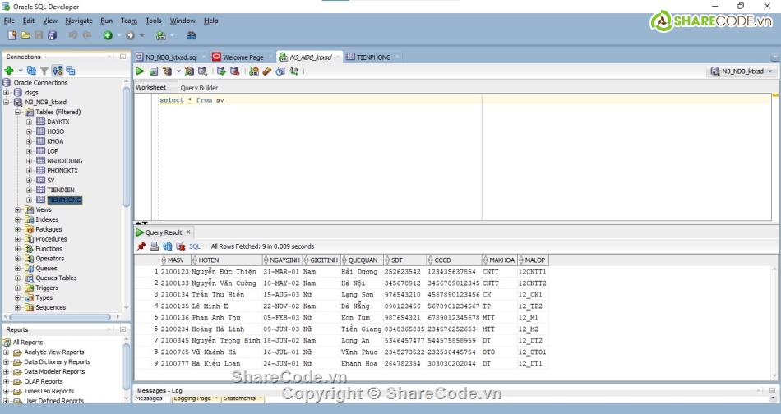Viewport: 781px width, 414px height.
Task: Open the Tools menu
Action: [154, 21]
